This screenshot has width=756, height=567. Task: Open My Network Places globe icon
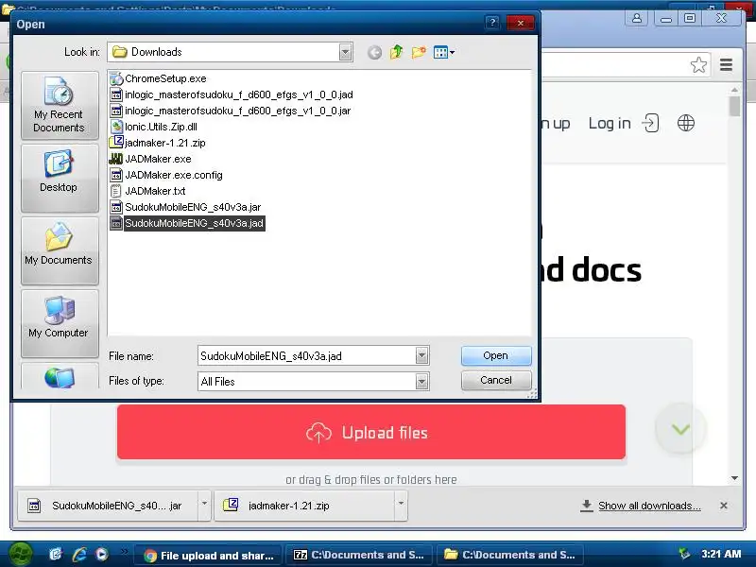60,377
